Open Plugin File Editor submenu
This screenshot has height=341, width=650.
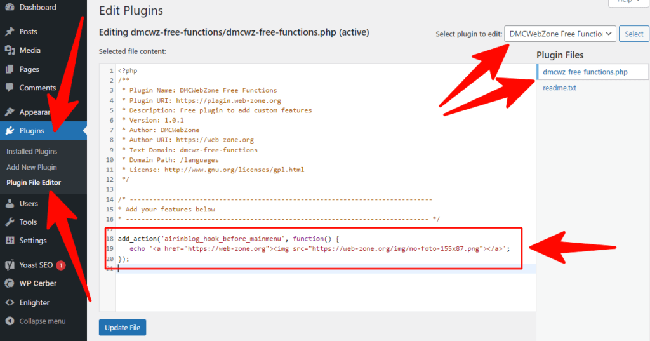click(x=34, y=182)
